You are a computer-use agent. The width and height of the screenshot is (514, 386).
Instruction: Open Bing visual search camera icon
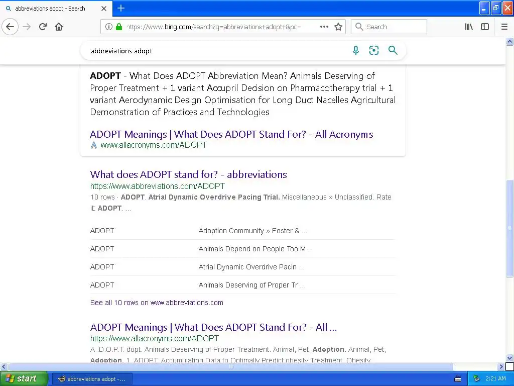pyautogui.click(x=373, y=50)
